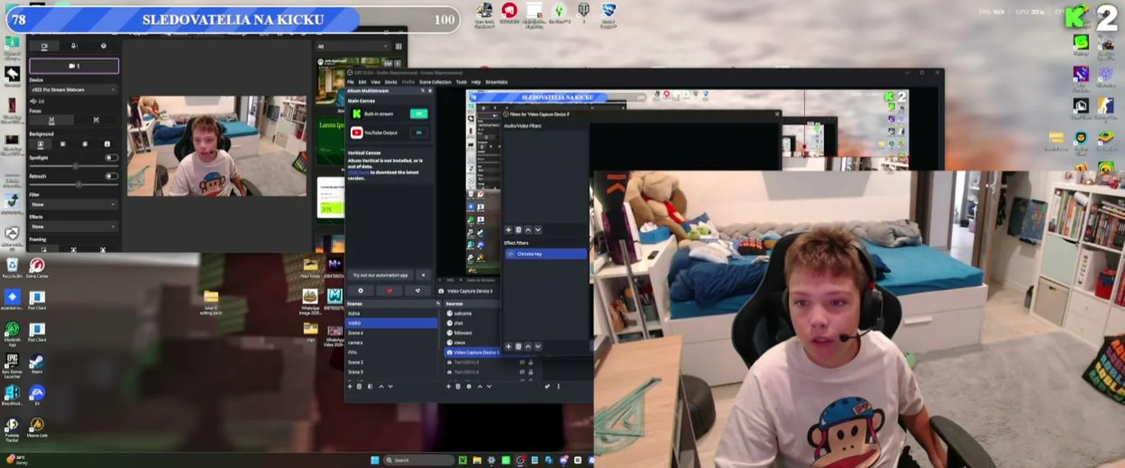The height and width of the screenshot is (468, 1125).
Task: Open the selected source properties gear
Action: 469,386
